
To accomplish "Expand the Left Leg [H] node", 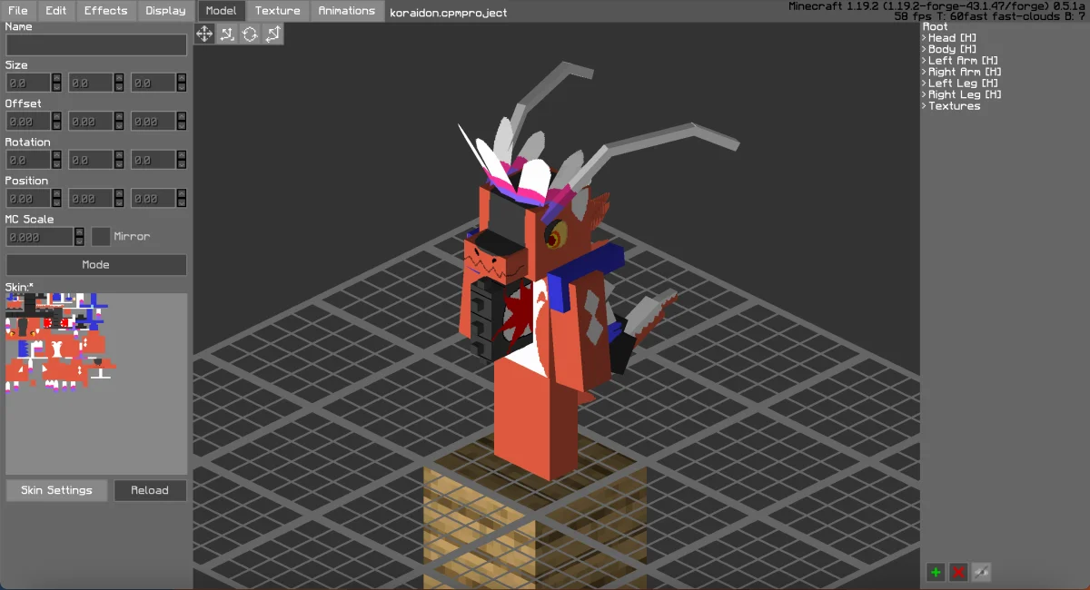I will (x=924, y=84).
